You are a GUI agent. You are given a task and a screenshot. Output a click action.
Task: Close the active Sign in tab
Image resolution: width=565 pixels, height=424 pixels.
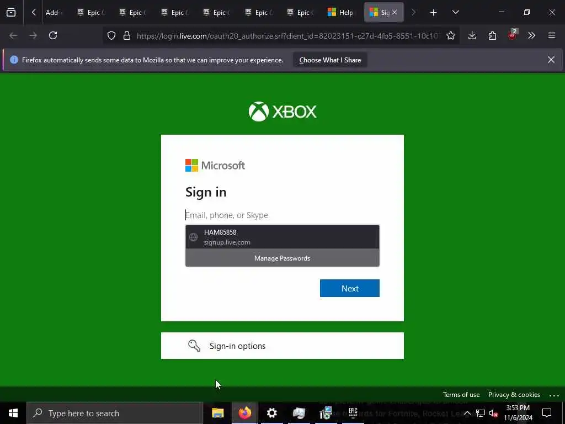coord(395,12)
